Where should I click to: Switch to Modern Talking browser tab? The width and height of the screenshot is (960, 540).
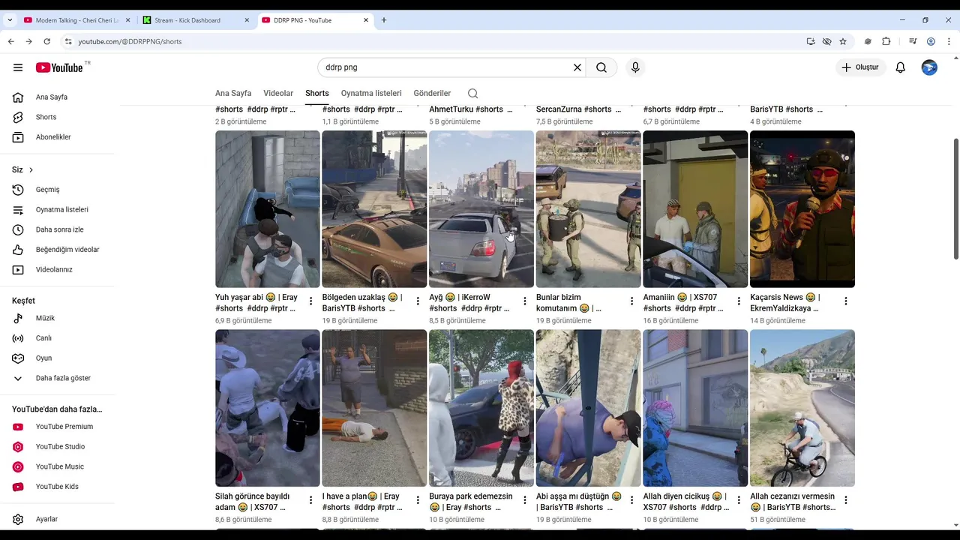tap(76, 20)
